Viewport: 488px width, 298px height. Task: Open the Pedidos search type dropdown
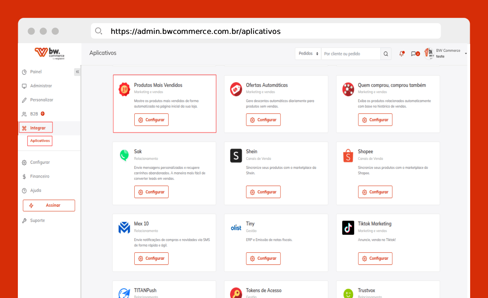(308, 54)
